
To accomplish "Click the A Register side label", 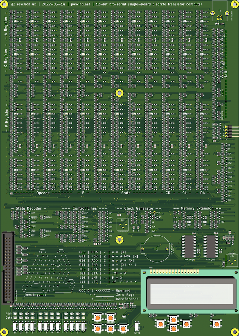I will [6, 26].
